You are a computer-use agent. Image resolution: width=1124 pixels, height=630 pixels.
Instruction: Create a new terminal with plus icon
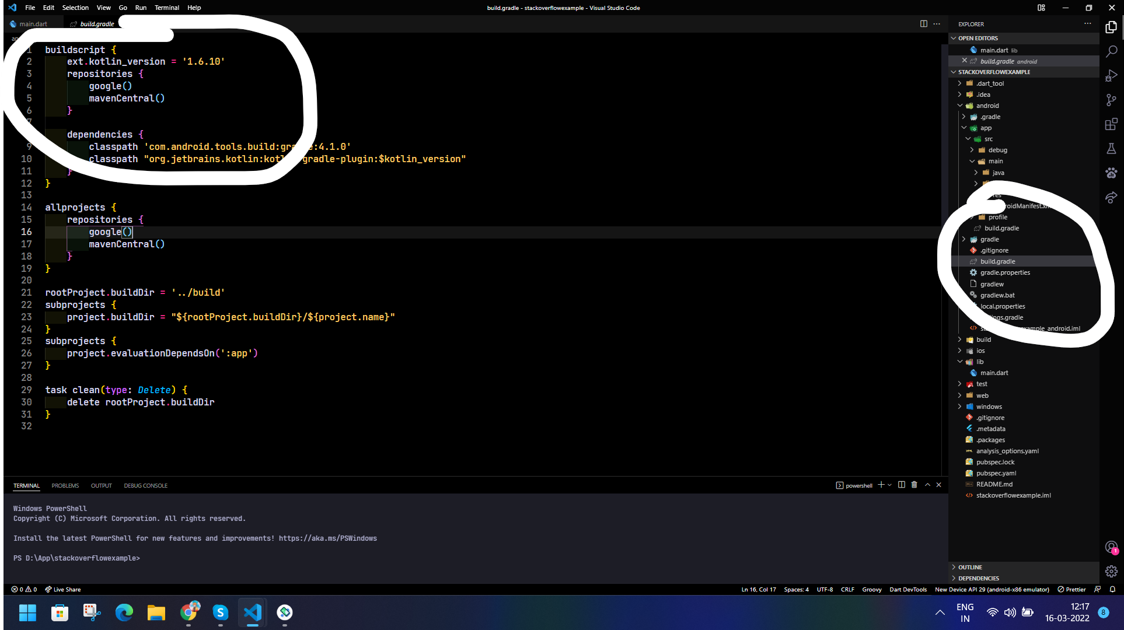(881, 485)
